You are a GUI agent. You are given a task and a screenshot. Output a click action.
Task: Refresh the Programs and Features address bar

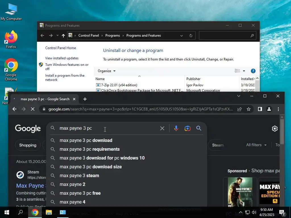(x=191, y=35)
